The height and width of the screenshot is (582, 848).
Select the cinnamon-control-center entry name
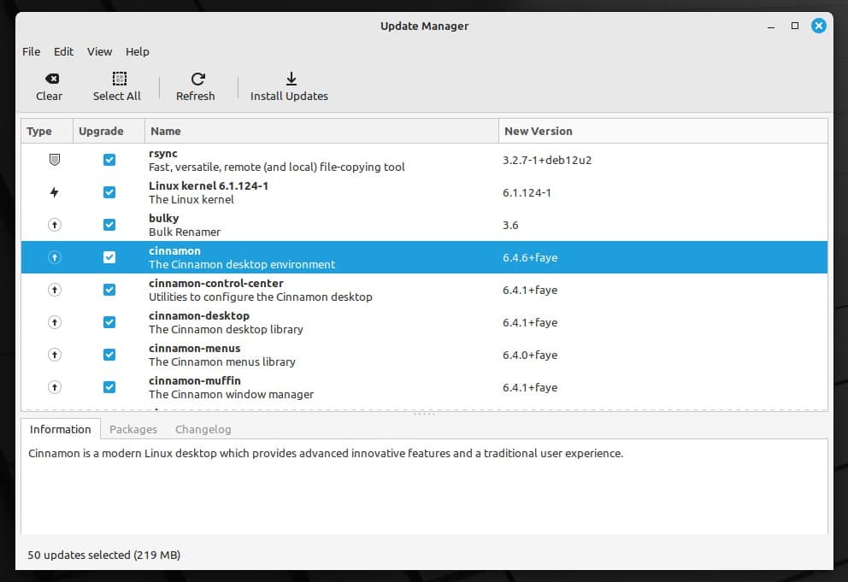pos(215,283)
